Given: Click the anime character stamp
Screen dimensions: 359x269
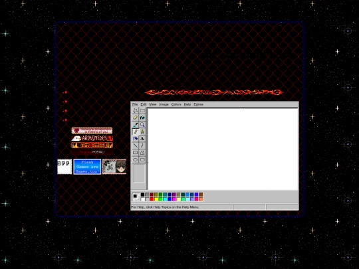Looking at the screenshot, I should coord(114,167).
